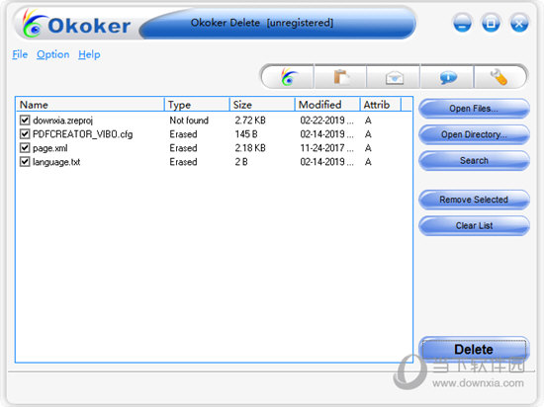
Task: Click the 145 B size cell
Action: [x=246, y=134]
